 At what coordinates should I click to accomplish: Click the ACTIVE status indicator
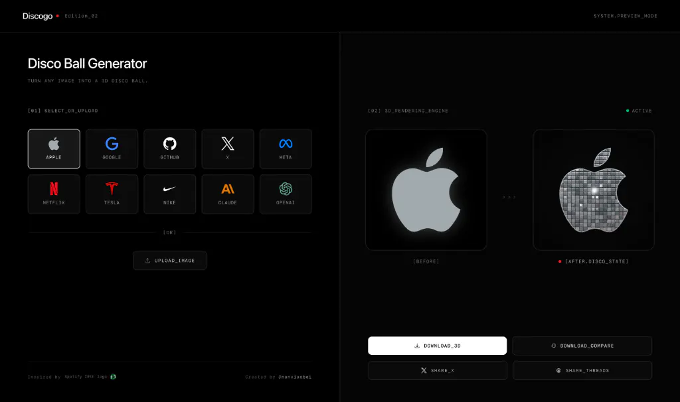pyautogui.click(x=639, y=111)
